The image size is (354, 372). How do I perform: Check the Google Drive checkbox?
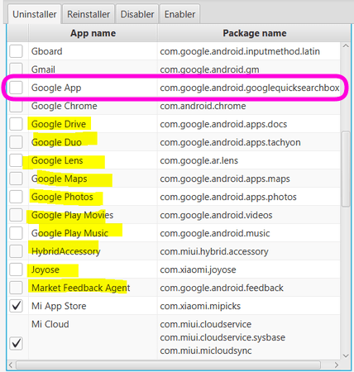16,124
